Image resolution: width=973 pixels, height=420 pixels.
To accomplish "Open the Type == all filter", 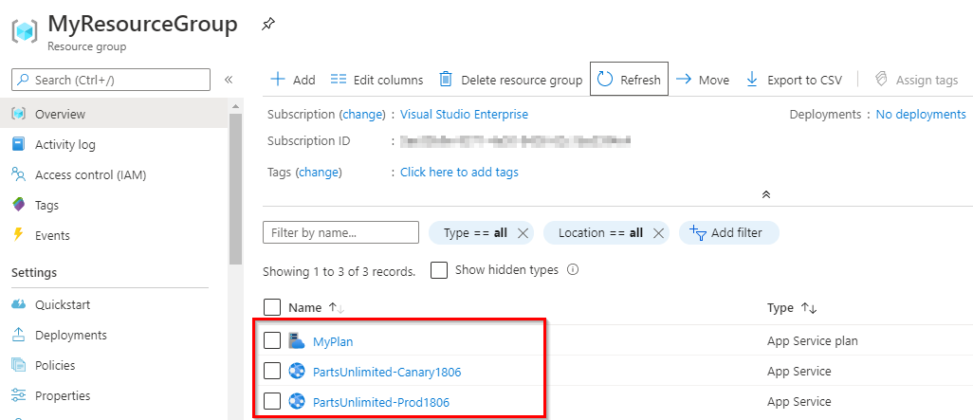I will pyautogui.click(x=475, y=232).
